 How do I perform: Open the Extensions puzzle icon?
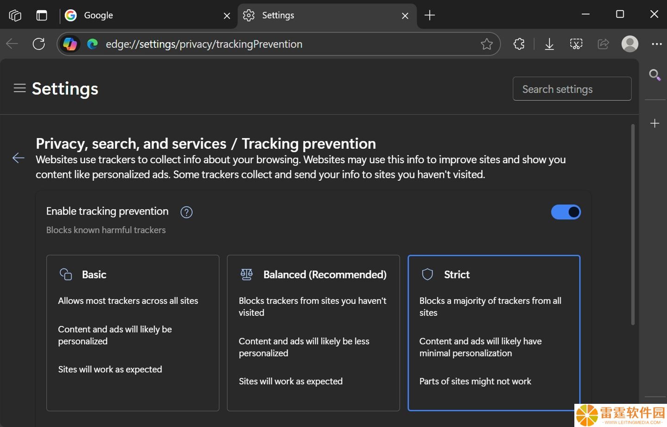[x=519, y=44]
